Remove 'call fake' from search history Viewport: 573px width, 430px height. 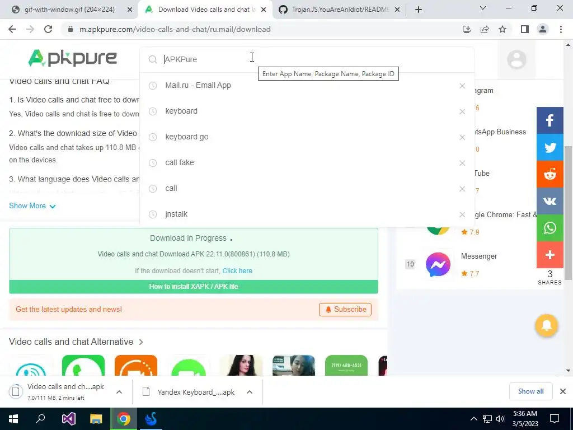tap(462, 163)
